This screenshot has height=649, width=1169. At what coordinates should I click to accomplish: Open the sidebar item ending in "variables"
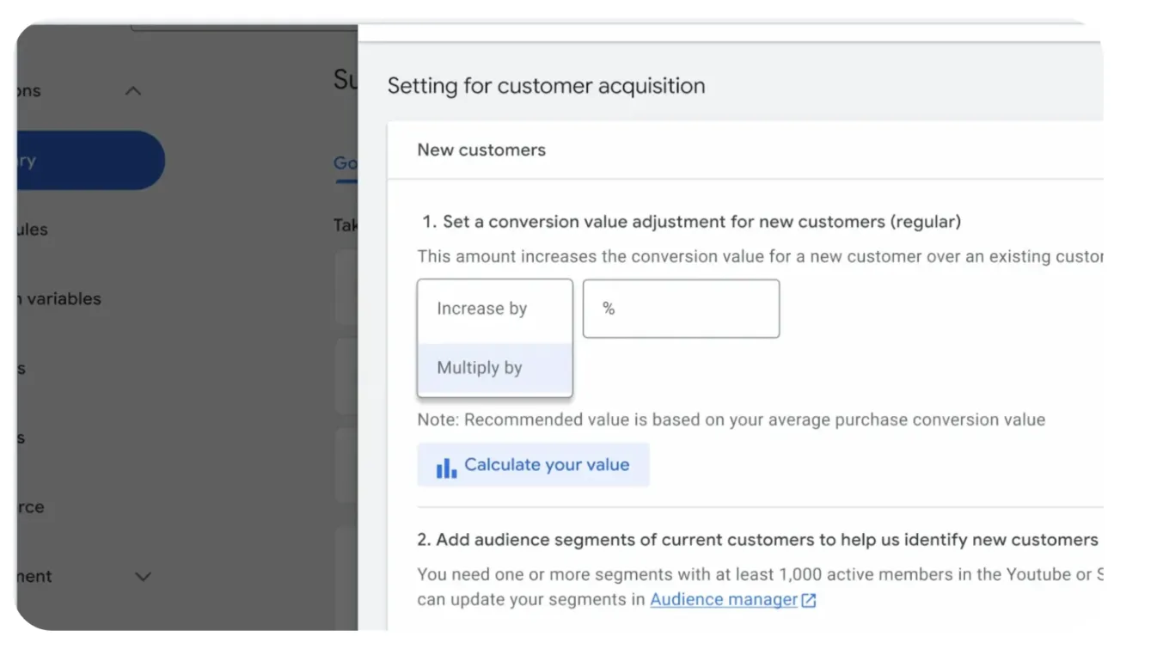coord(58,299)
